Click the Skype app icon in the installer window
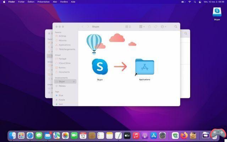Screen dimensions: 227x142 tap(100, 67)
